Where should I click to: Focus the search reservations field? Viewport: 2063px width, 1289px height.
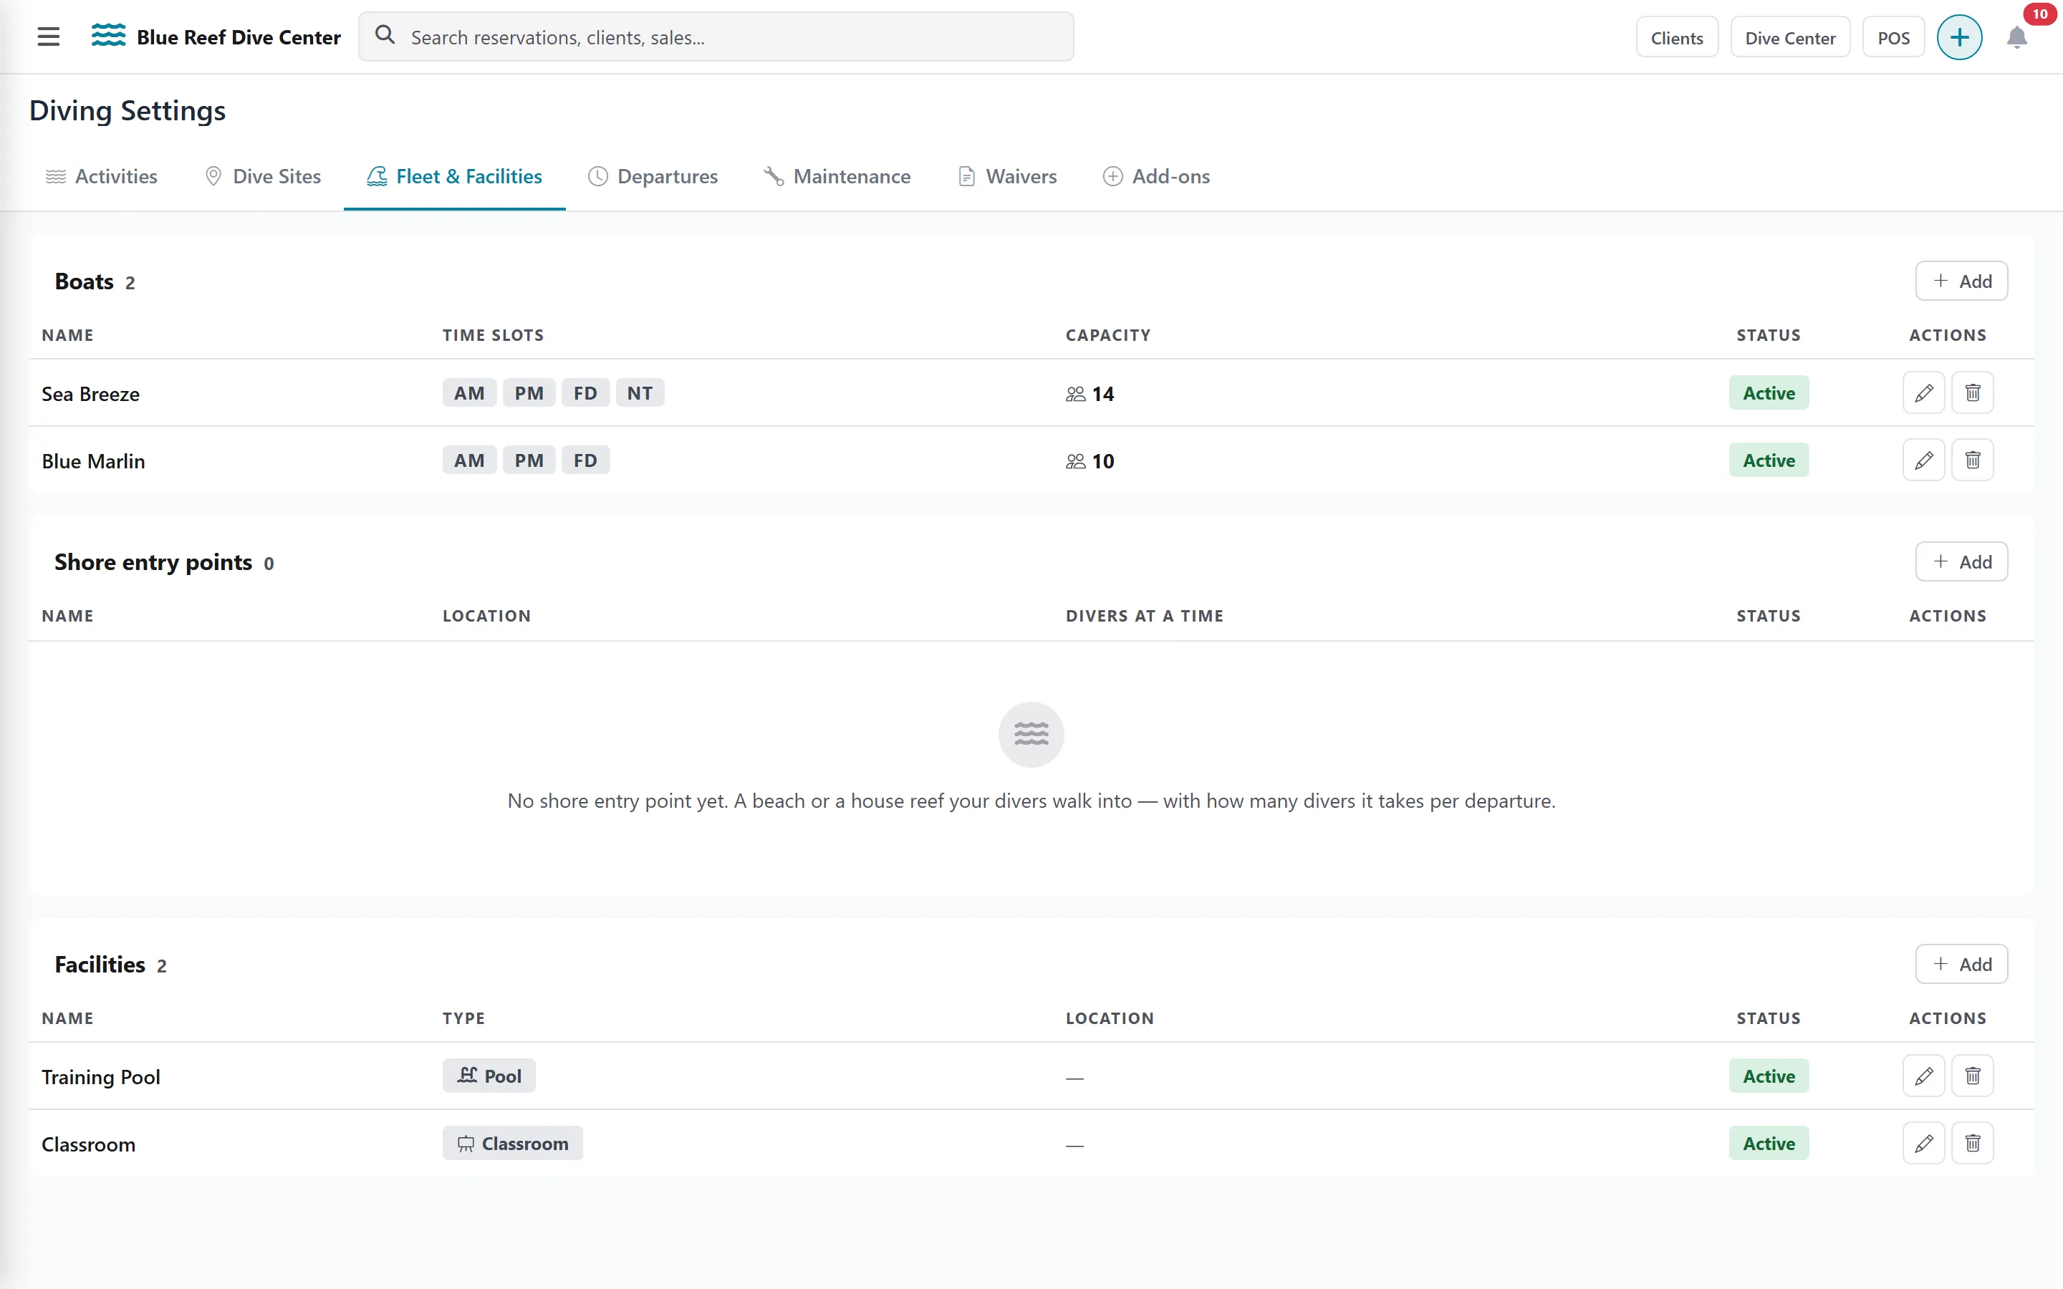(716, 37)
